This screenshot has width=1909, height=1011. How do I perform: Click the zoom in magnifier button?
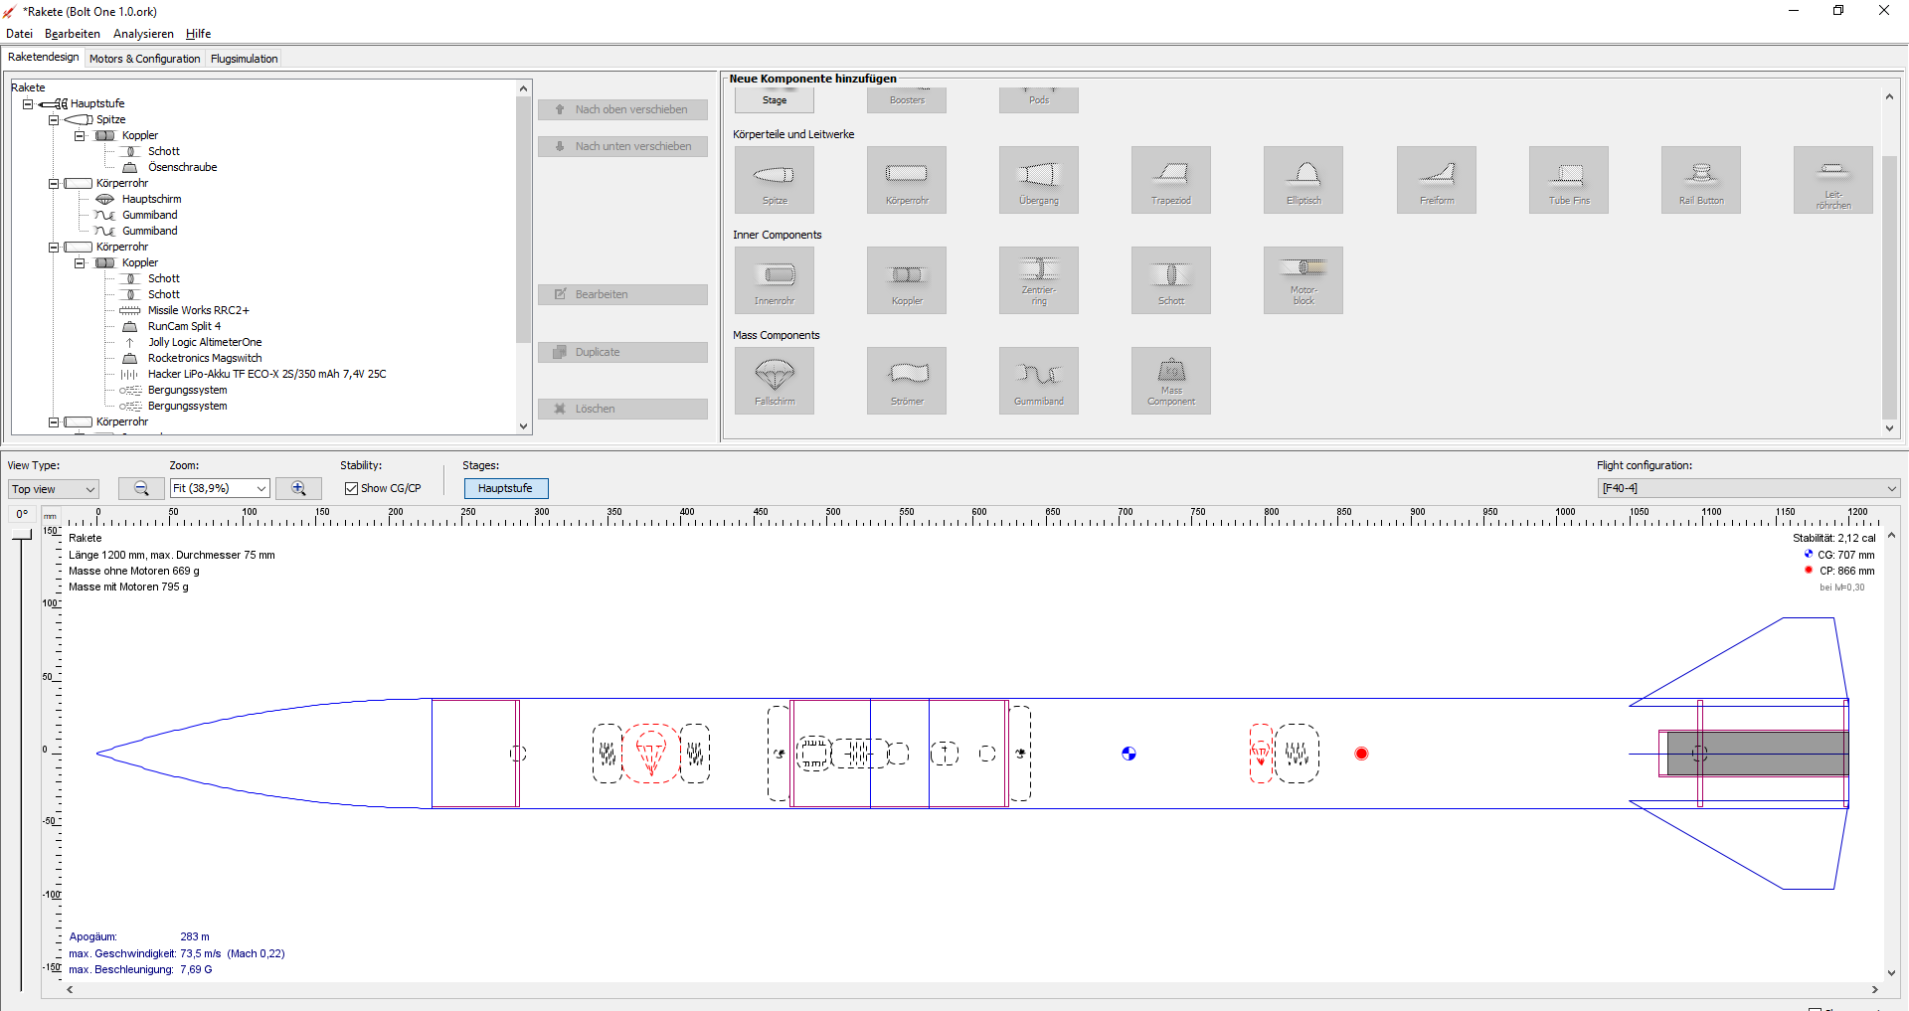[x=298, y=488]
